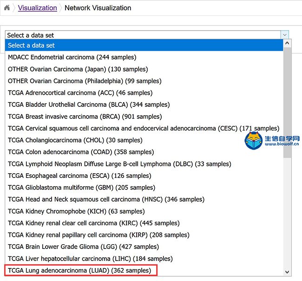Click the scrollbar up arrow
Image resolution: width=302 pixels, height=281 pixels.
pos(287,43)
